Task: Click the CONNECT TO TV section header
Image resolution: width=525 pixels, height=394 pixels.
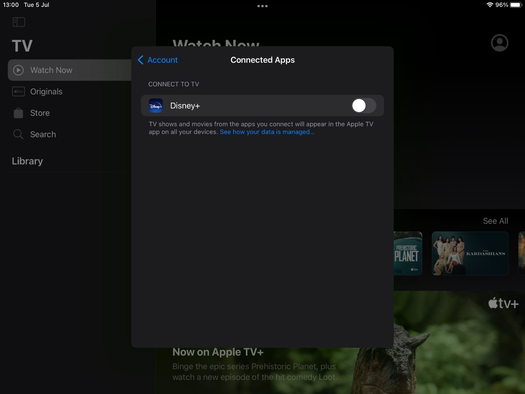Action: (174, 84)
